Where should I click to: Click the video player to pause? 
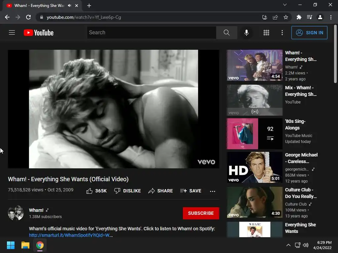[114, 109]
